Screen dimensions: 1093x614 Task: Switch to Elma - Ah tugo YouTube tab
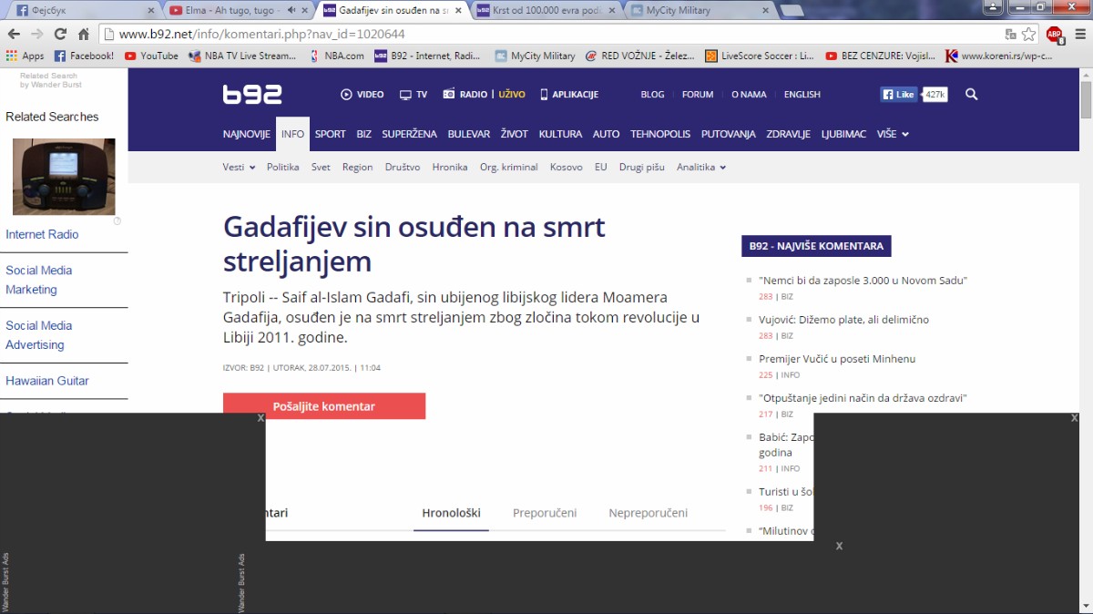237,10
